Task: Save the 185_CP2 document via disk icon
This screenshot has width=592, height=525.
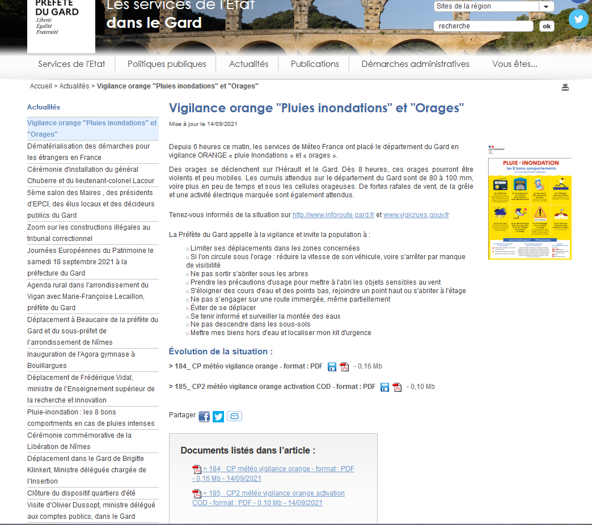Action: tap(384, 387)
